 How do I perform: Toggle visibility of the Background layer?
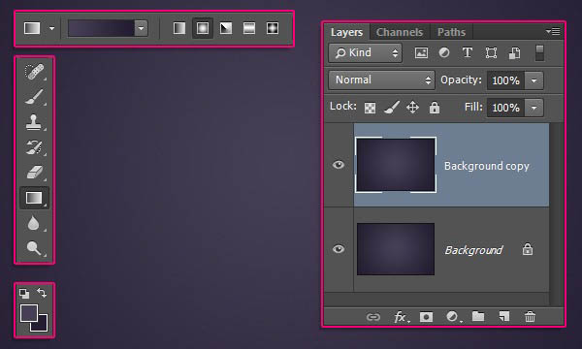click(339, 249)
